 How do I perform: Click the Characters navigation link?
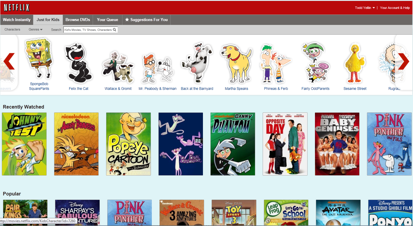tap(12, 29)
